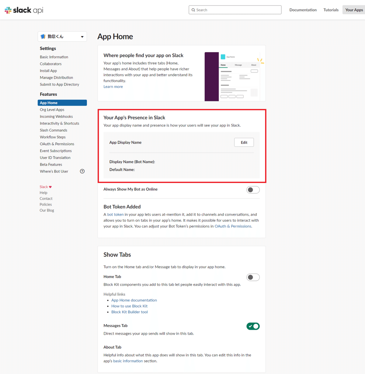Image resolution: width=365 pixels, height=374 pixels.
Task: Click the search magnifier icon
Action: (193, 10)
